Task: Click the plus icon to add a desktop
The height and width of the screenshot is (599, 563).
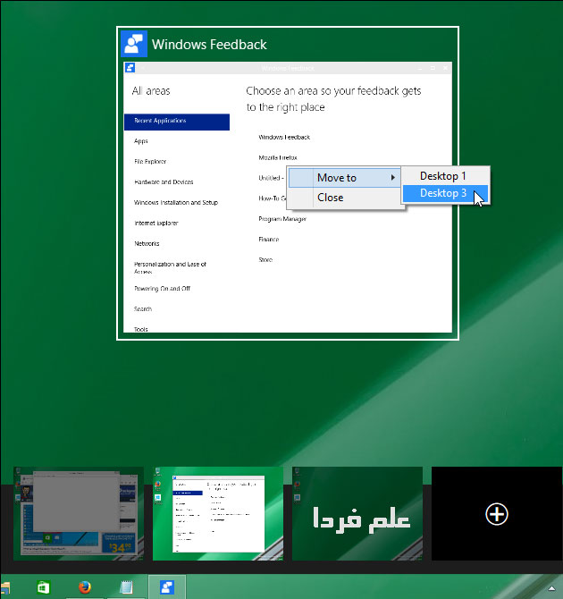Action: point(497,513)
